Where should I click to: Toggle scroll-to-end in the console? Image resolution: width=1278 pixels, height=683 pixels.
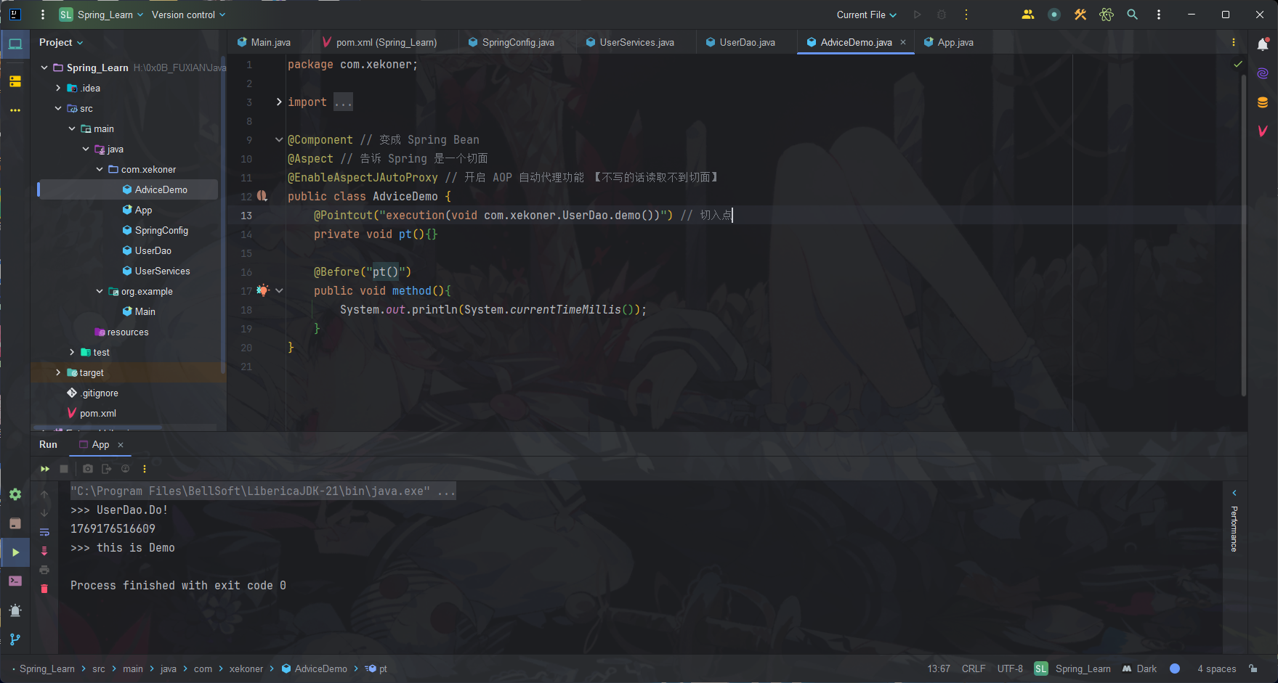(44, 551)
